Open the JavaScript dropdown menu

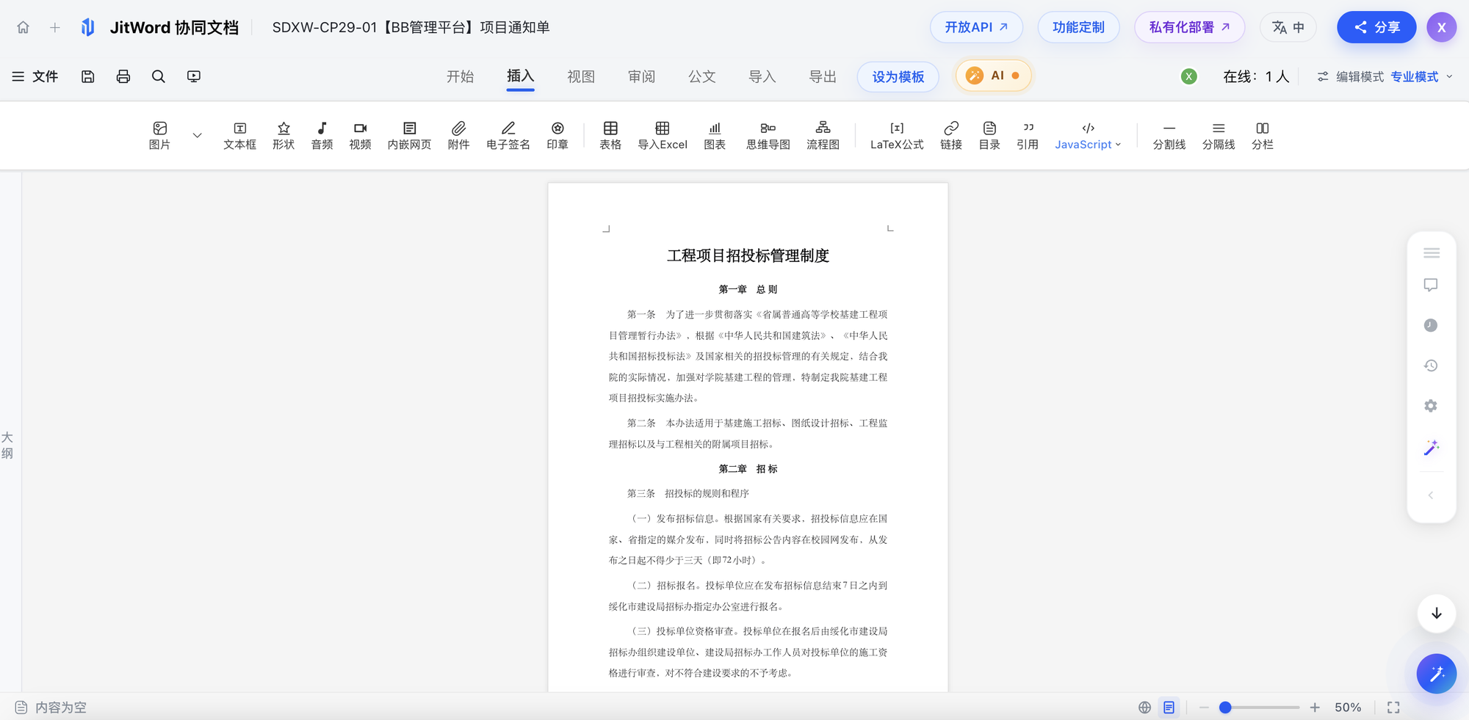(1088, 136)
